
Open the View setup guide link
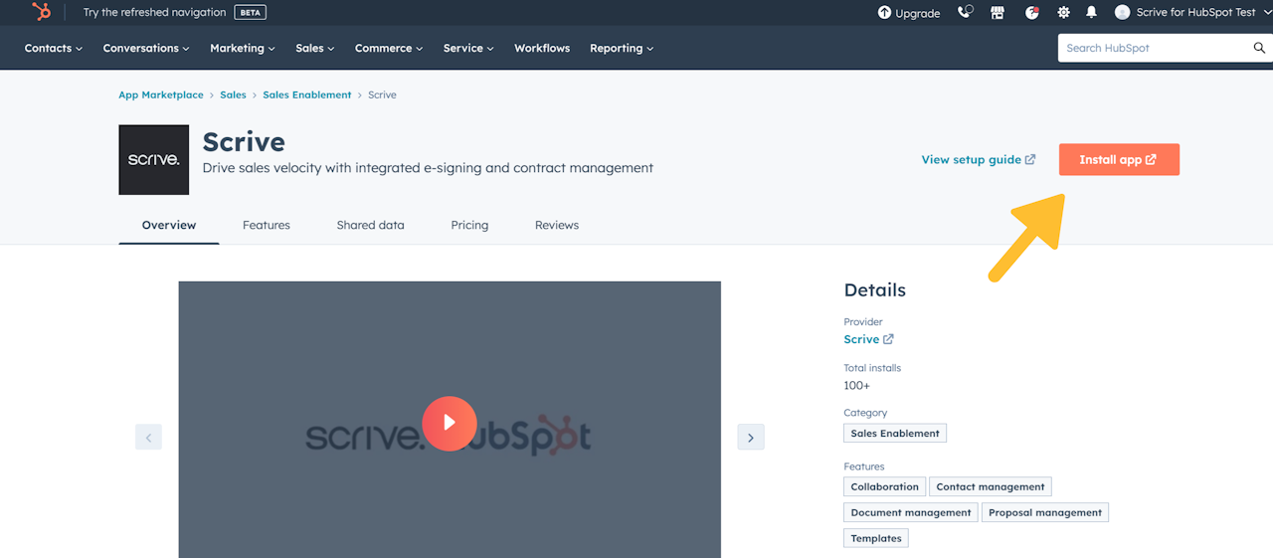(979, 159)
